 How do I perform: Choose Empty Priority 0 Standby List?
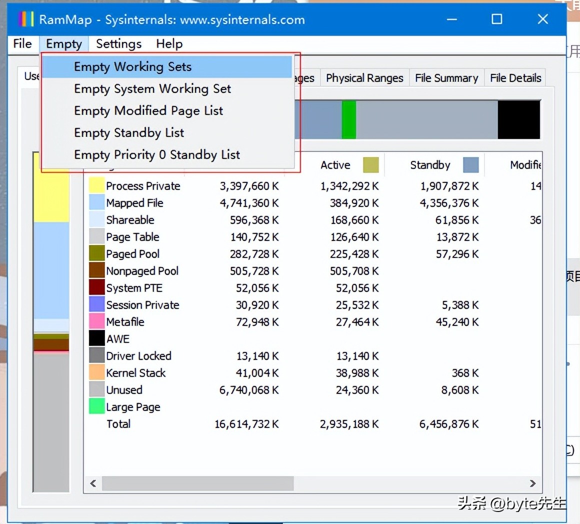(167, 154)
